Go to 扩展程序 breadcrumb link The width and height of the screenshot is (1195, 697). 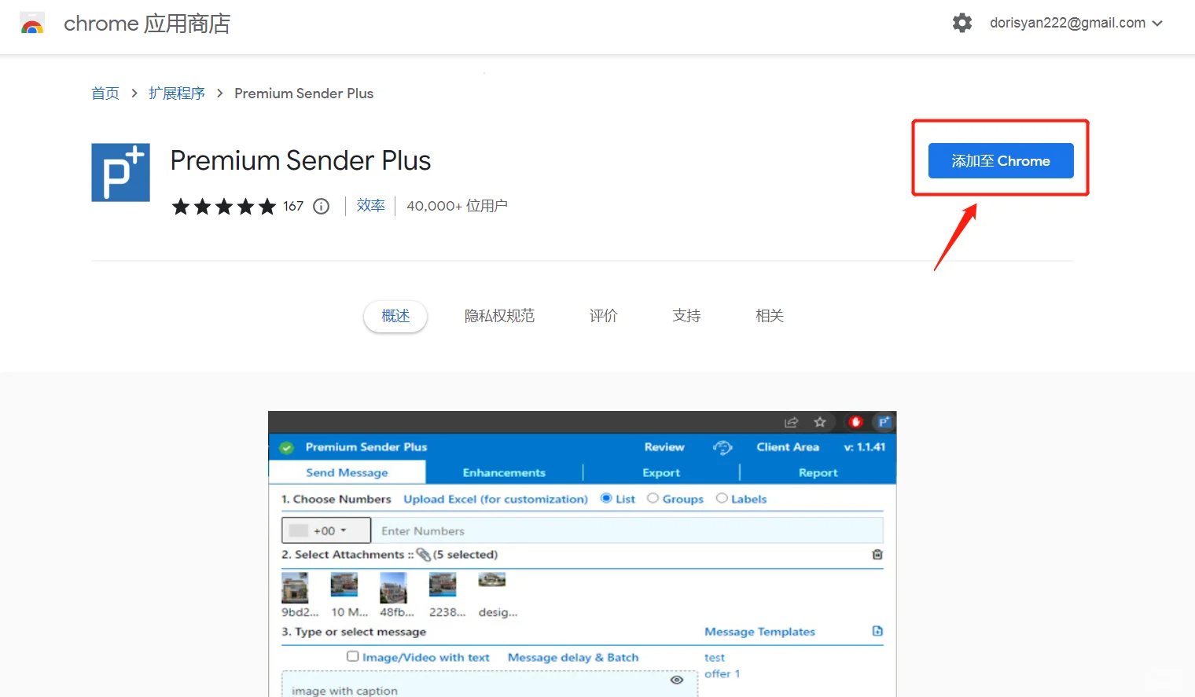177,94
